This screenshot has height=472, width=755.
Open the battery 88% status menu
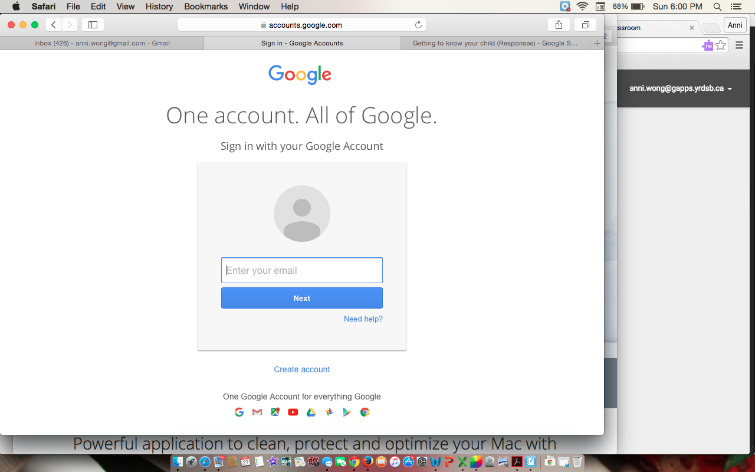[629, 6]
